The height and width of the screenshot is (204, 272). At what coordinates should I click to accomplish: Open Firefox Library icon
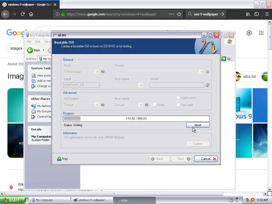(248, 14)
